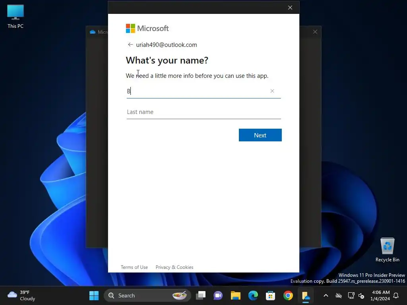Viewport: 407px width, 305px height.
Task: Show hidden system tray icons
Action: tap(326, 295)
